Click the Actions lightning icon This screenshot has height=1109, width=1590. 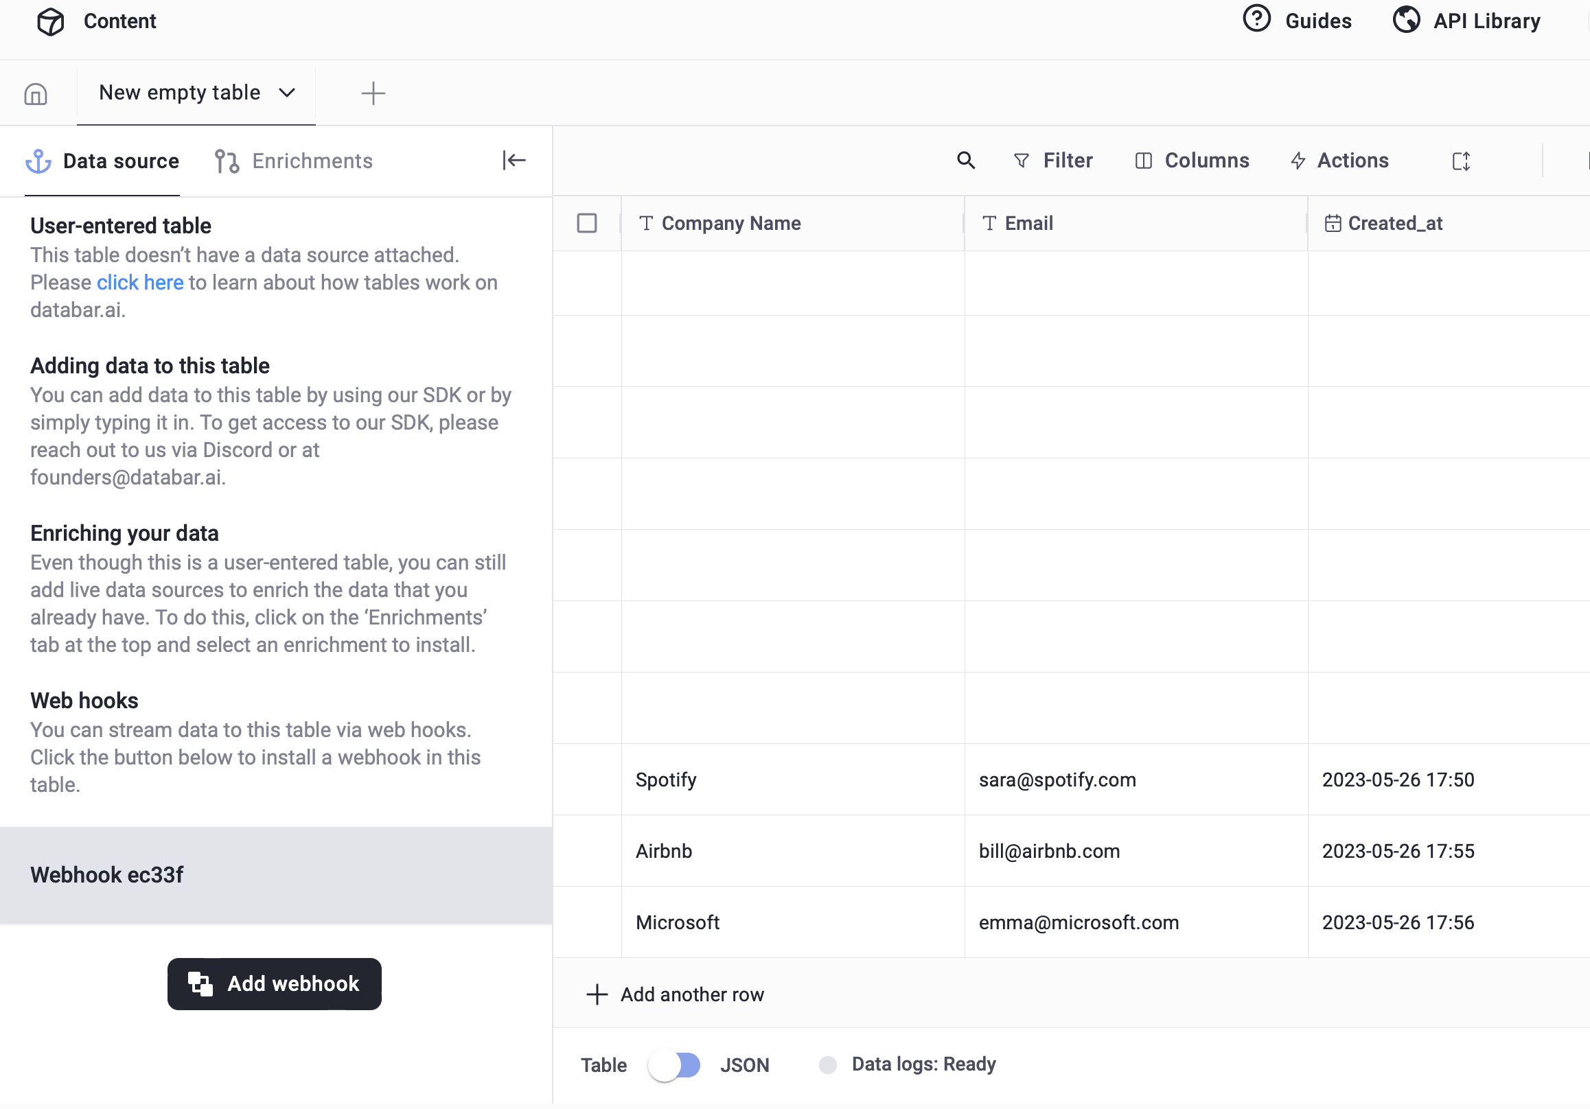pyautogui.click(x=1298, y=161)
